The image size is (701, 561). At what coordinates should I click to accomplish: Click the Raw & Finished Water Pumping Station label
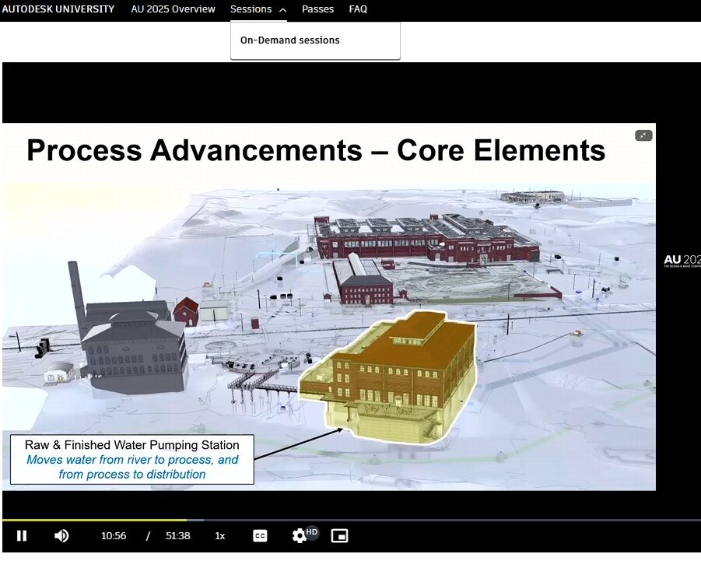coord(132,445)
